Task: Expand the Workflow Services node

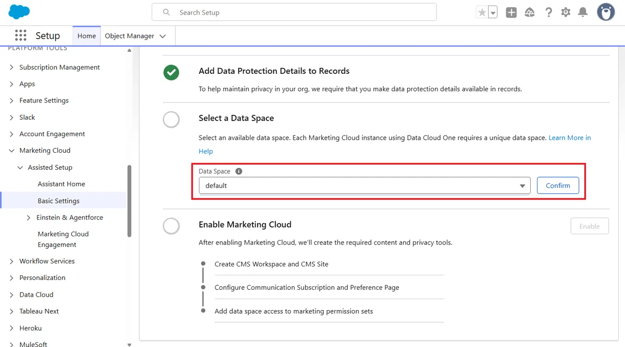Action: coord(12,261)
